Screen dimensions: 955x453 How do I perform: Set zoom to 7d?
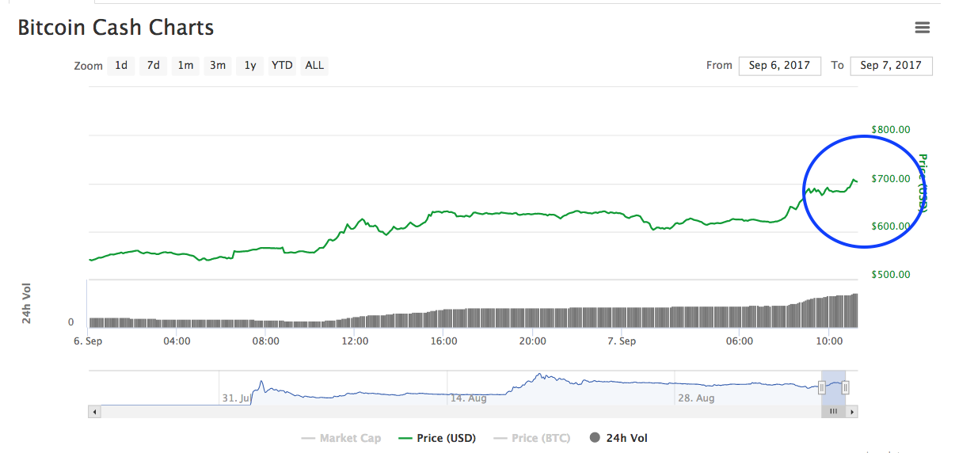(x=154, y=66)
